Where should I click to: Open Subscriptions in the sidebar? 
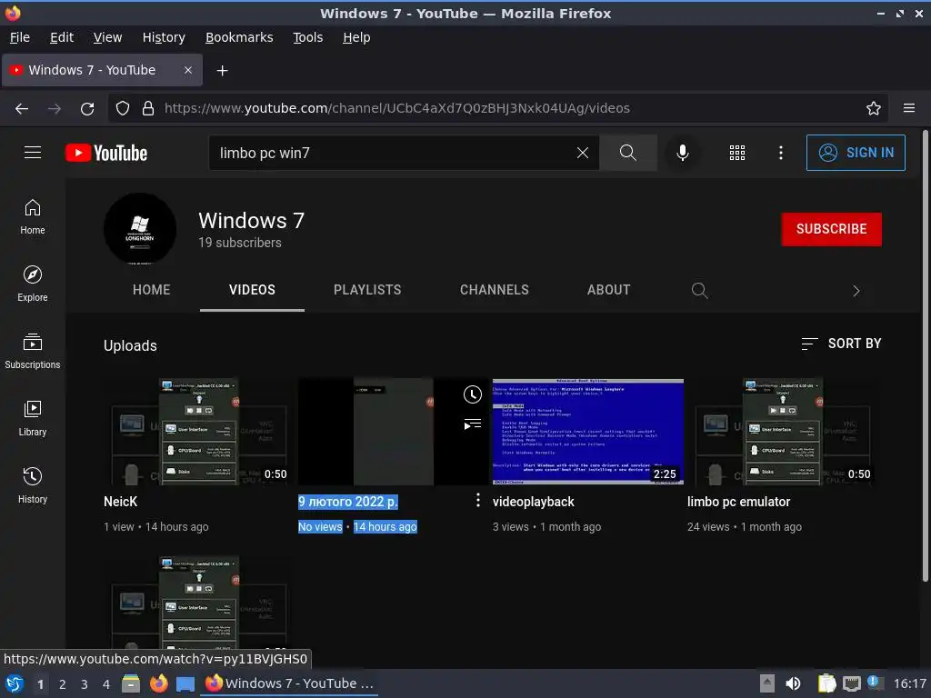[x=33, y=352]
